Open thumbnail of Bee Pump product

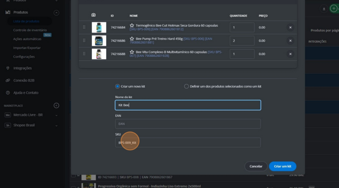tap(99, 41)
